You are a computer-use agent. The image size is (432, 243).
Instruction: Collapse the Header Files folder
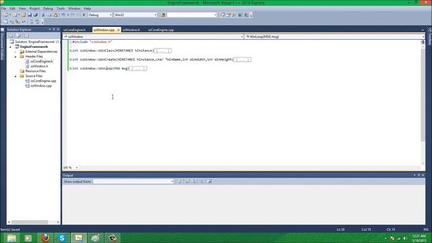(16, 57)
